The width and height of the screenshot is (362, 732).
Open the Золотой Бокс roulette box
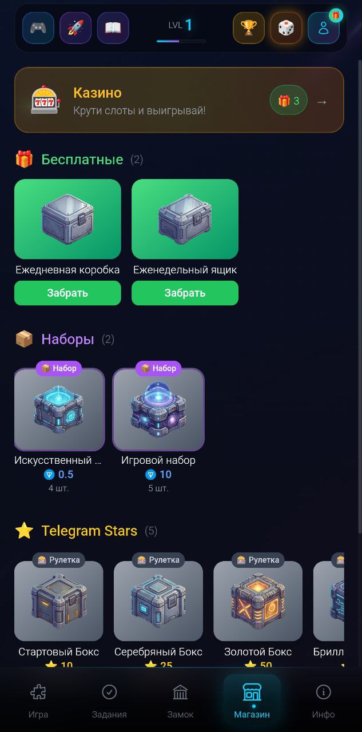(x=258, y=601)
